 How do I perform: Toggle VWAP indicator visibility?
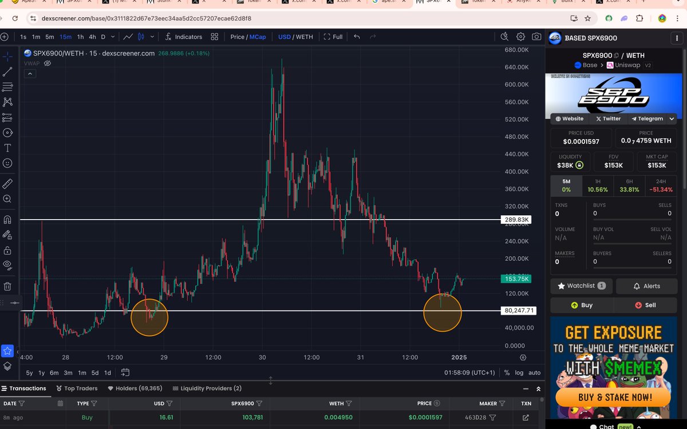48,63
